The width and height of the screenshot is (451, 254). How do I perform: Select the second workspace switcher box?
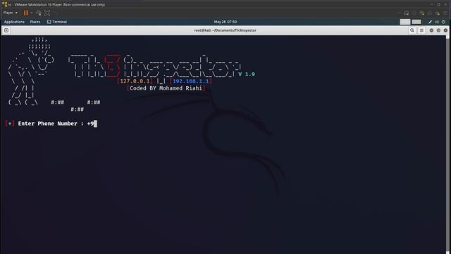[x=416, y=22]
